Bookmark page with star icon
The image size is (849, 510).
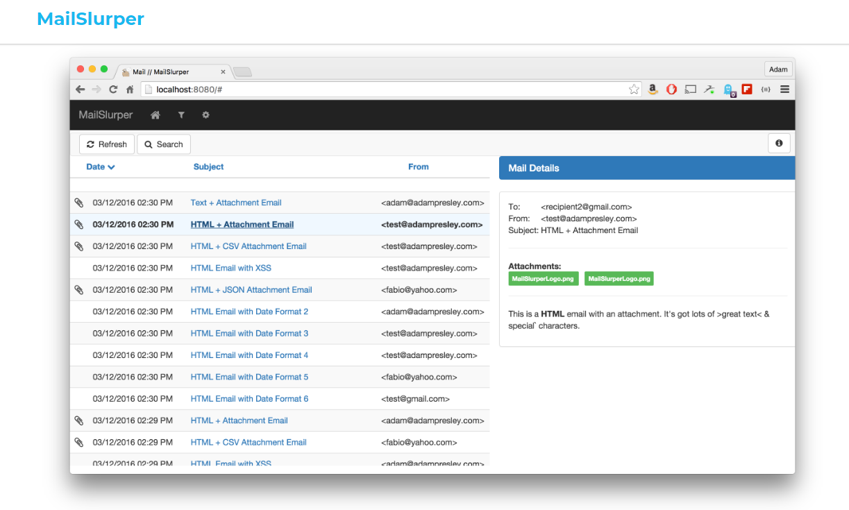(634, 90)
